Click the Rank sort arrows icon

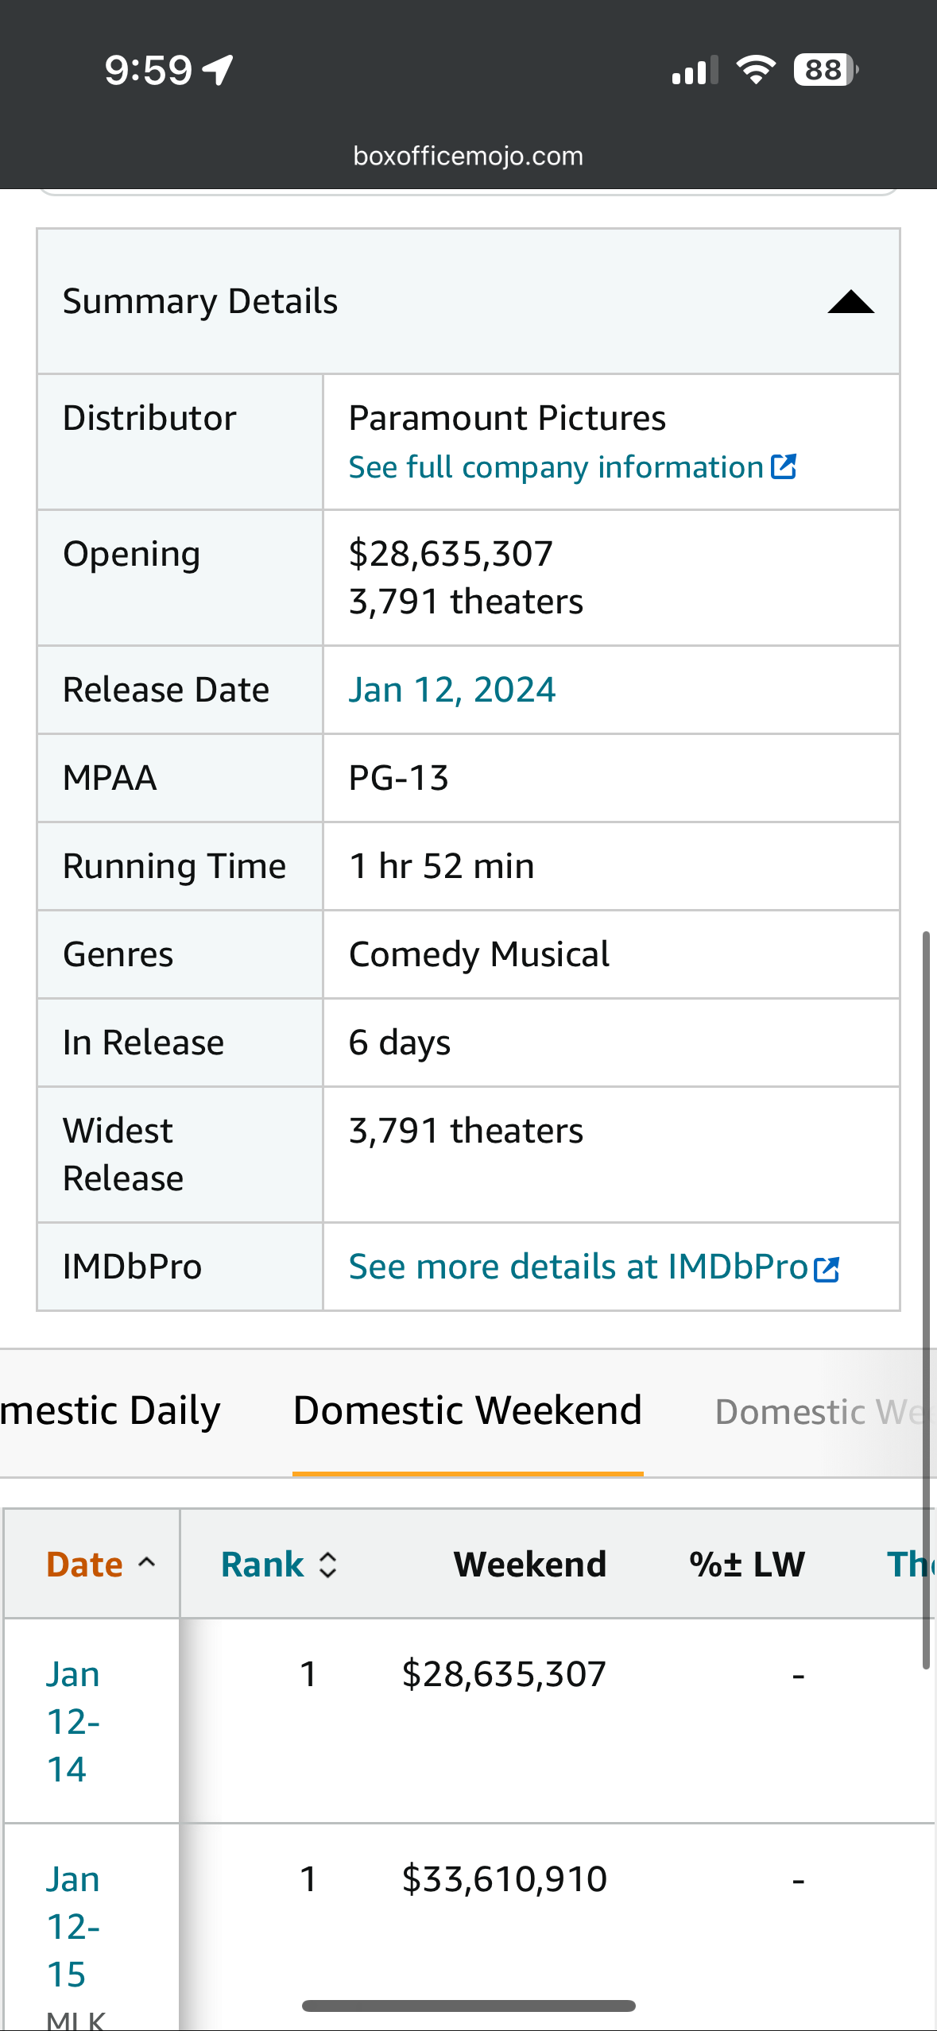coord(327,1565)
